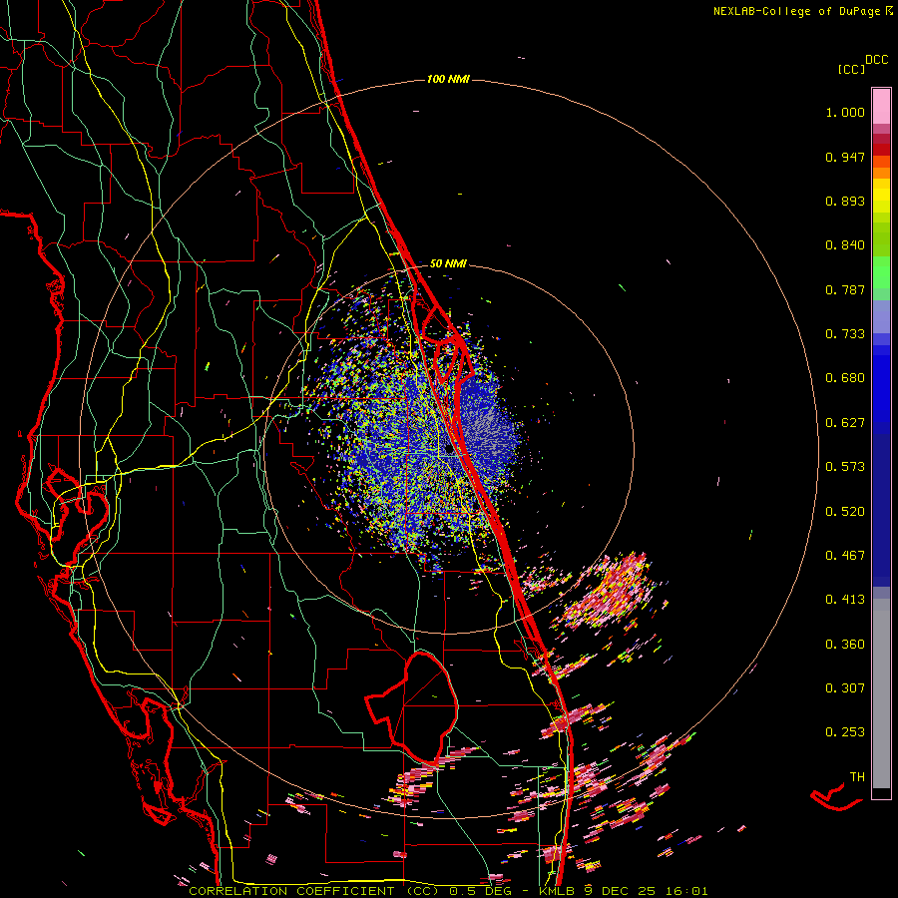Image resolution: width=898 pixels, height=898 pixels.
Task: Click the TH threshold label
Action: [x=857, y=776]
